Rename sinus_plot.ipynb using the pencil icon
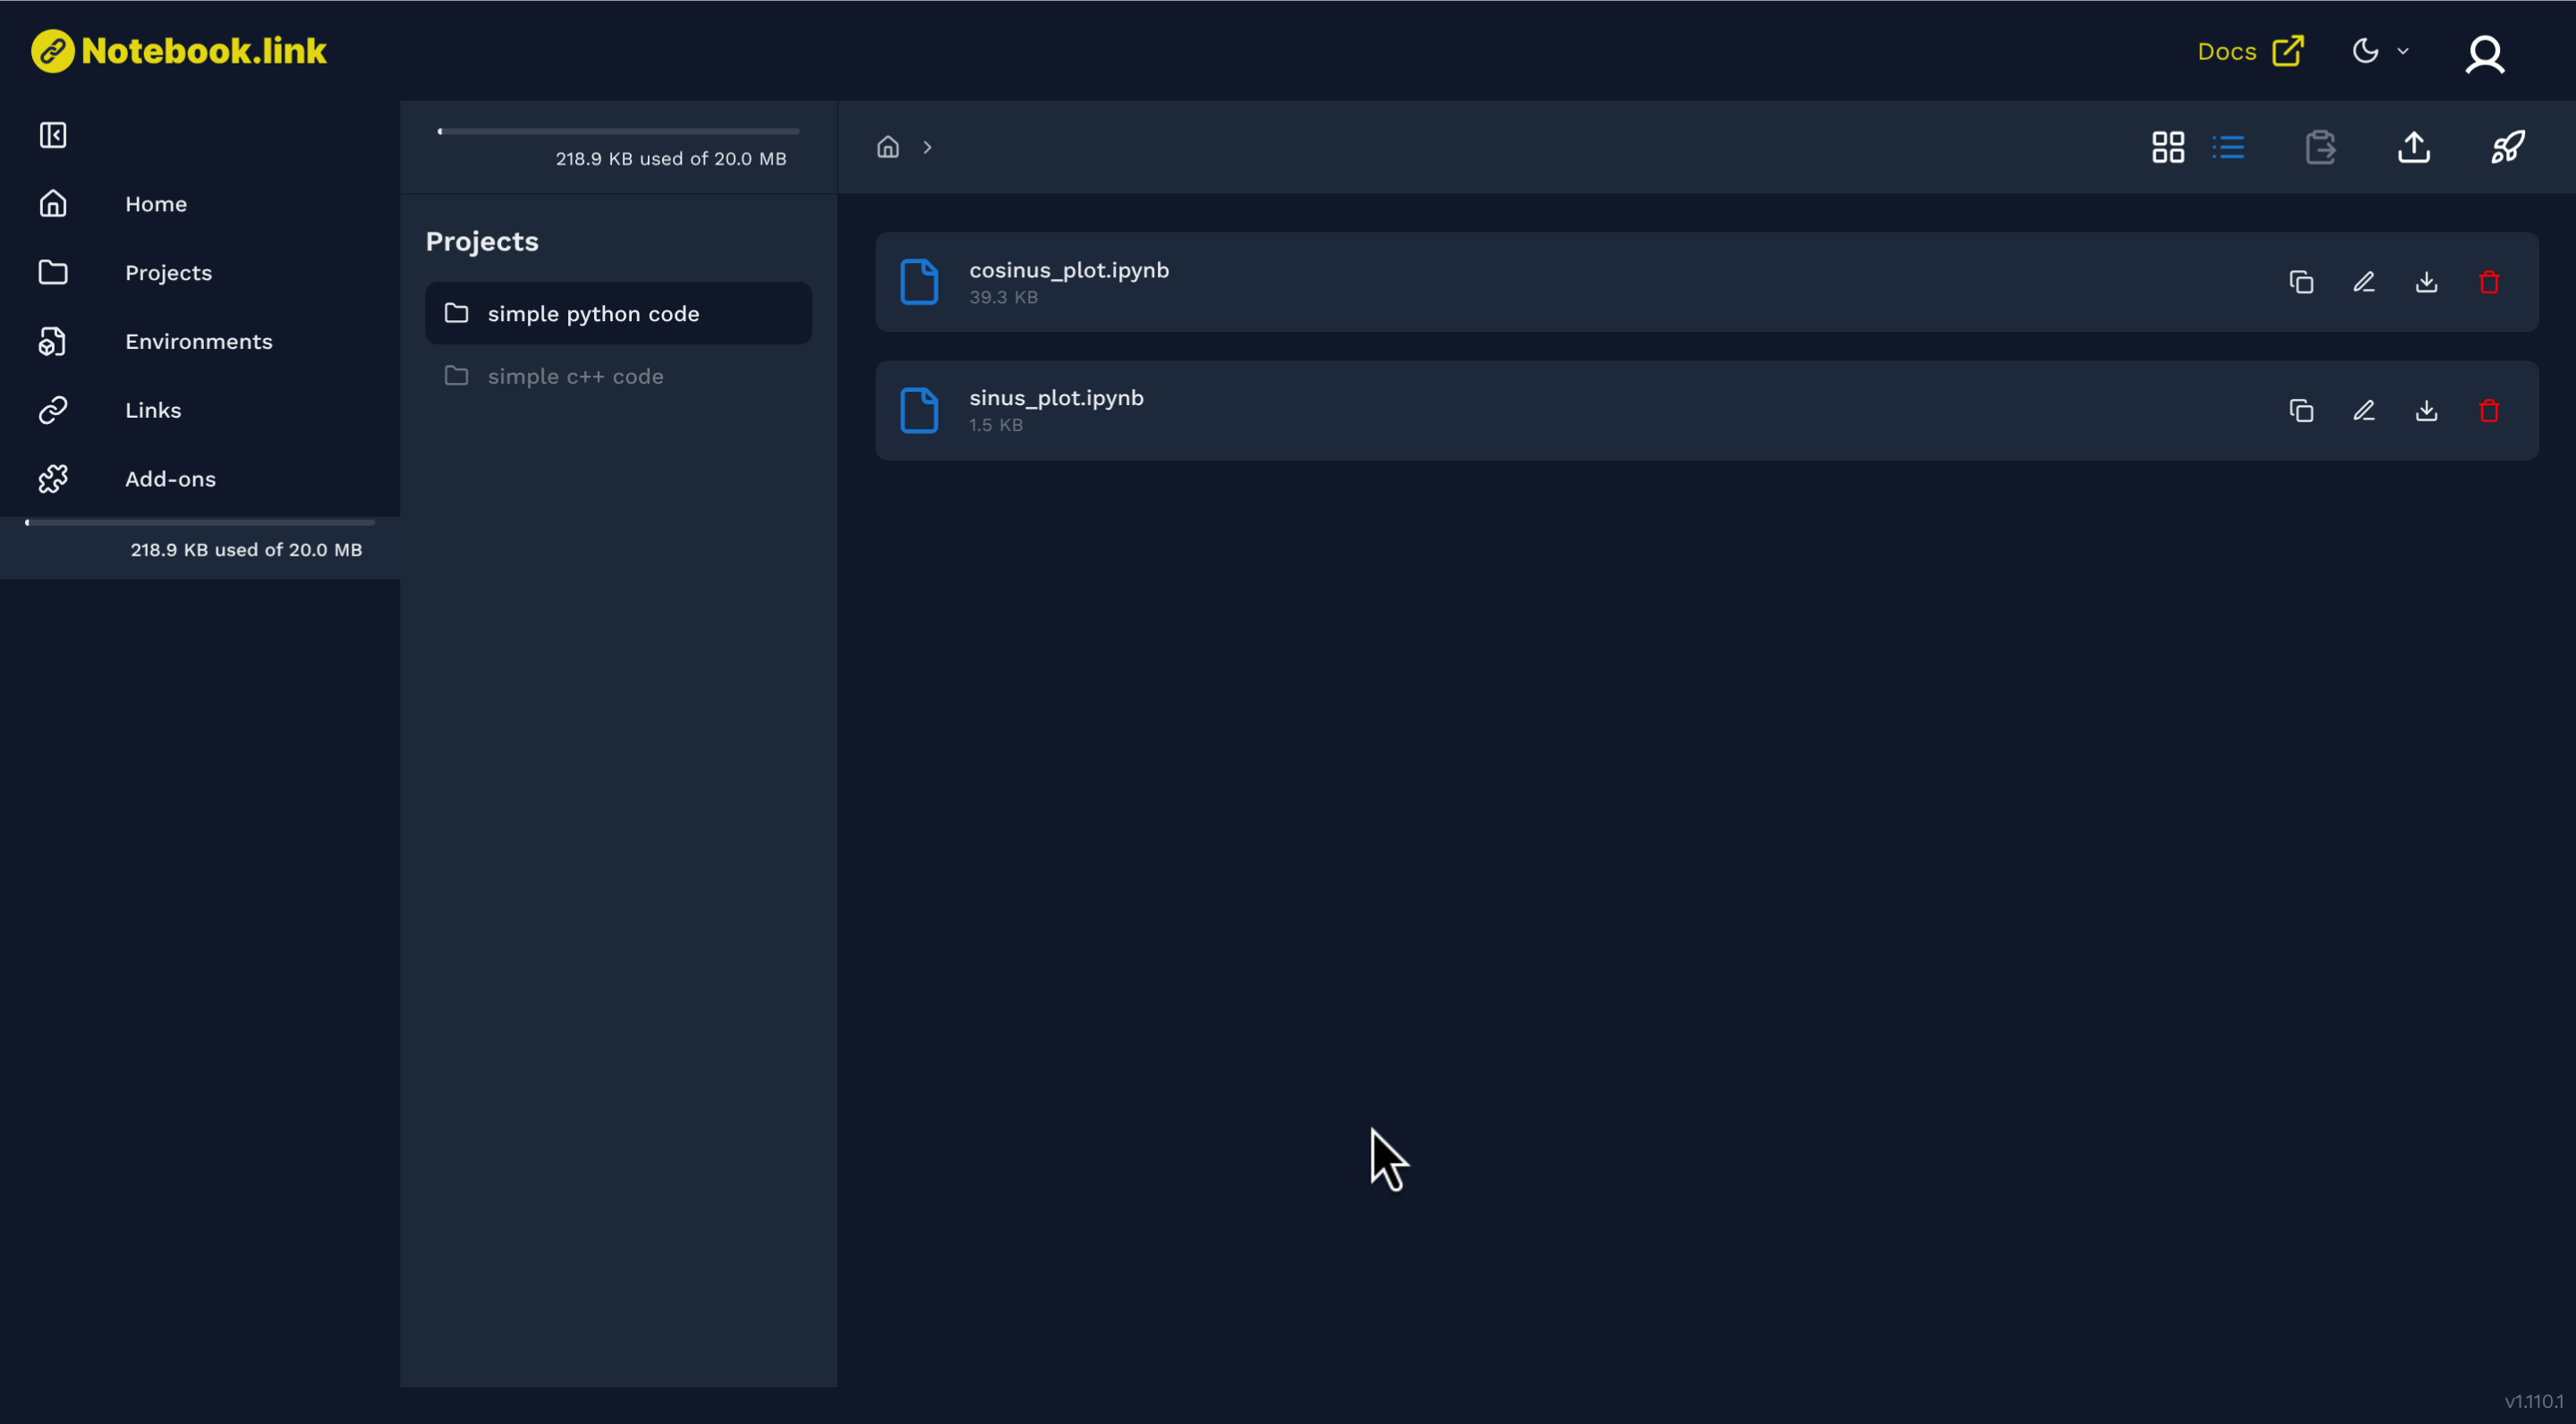 pyautogui.click(x=2364, y=411)
